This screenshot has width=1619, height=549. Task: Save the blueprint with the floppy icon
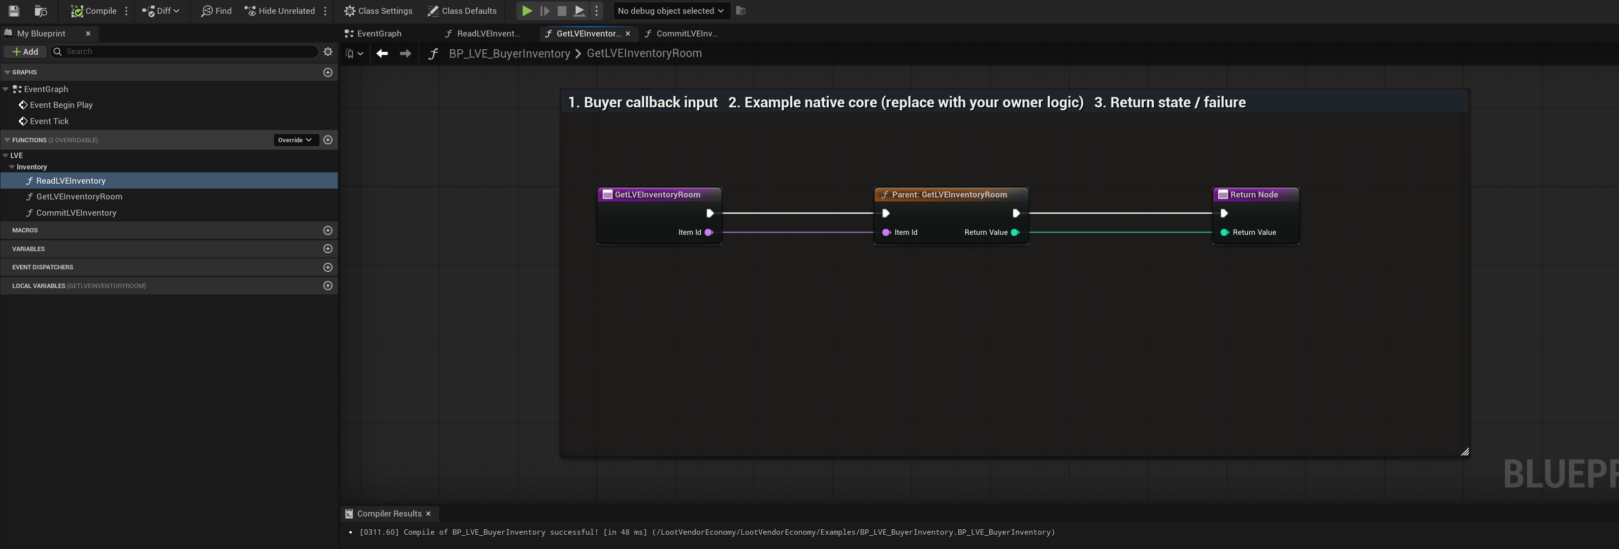click(14, 11)
